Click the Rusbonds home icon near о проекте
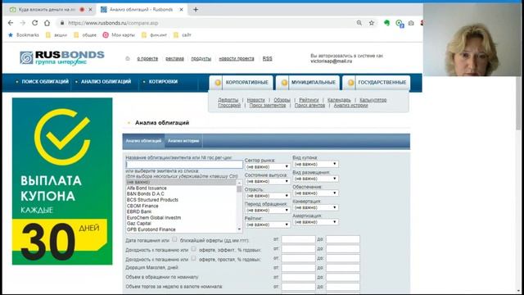524x295 pixels. point(128,58)
